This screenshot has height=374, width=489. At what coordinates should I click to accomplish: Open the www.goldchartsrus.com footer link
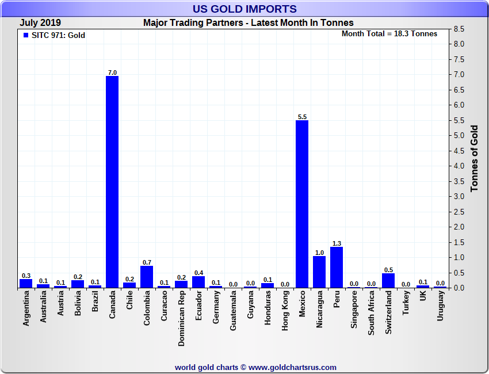tap(292, 367)
